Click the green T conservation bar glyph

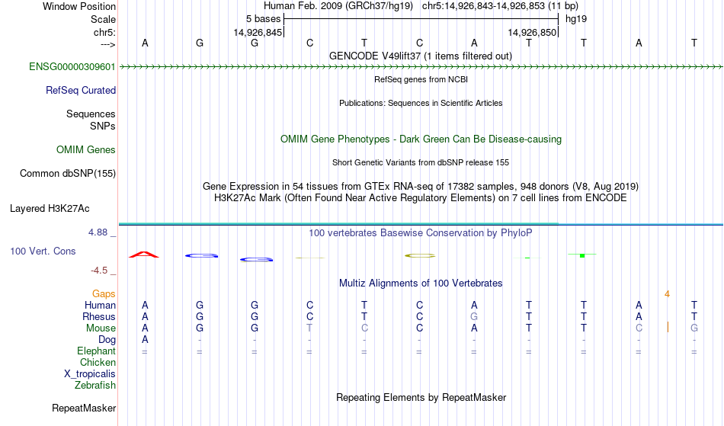[x=582, y=255]
